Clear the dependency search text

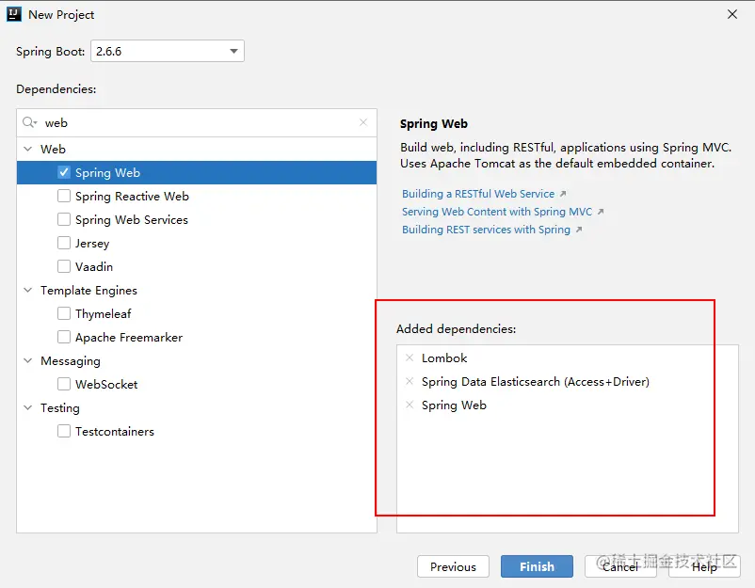[x=363, y=122]
